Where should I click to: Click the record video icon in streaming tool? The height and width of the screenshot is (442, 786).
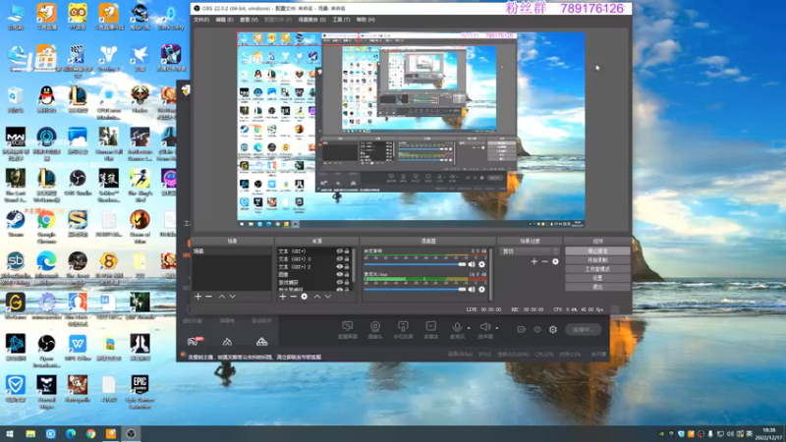click(x=522, y=330)
